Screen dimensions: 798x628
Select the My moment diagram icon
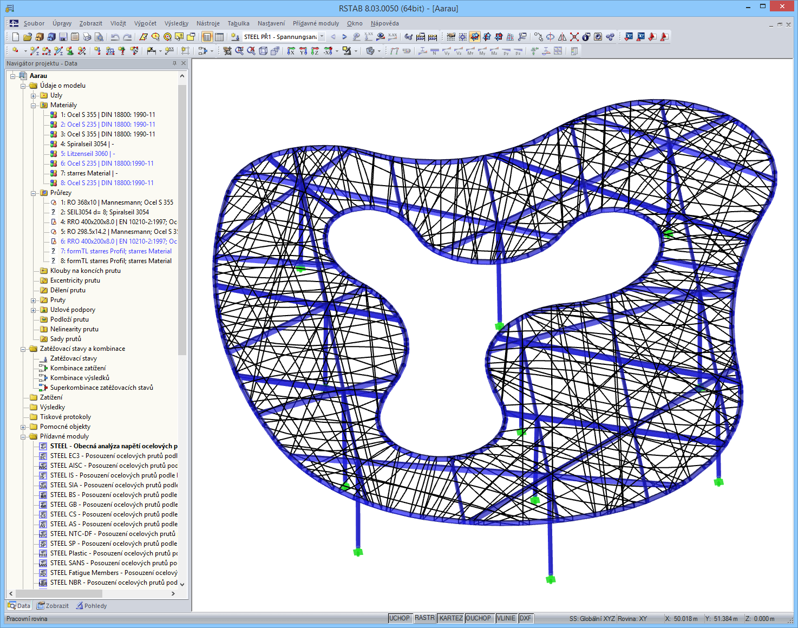coord(483,51)
